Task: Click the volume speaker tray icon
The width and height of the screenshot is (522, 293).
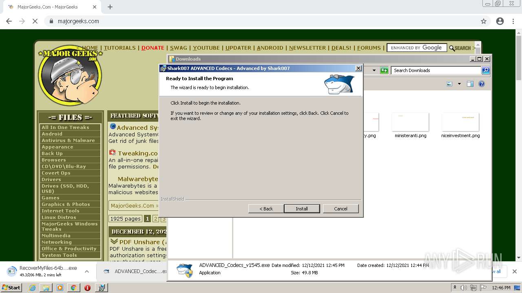Action: [464, 288]
